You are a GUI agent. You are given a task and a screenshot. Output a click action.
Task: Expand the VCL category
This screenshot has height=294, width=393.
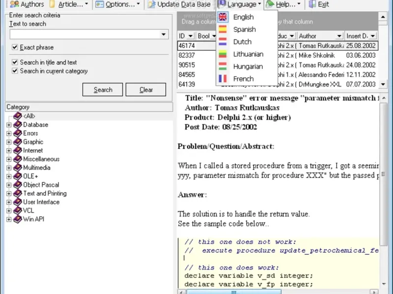[x=9, y=211]
